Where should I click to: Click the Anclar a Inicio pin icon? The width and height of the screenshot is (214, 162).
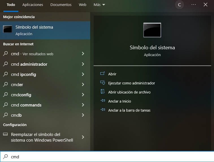(102, 101)
